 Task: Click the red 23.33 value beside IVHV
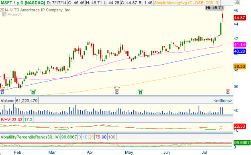[x=17, y=120]
